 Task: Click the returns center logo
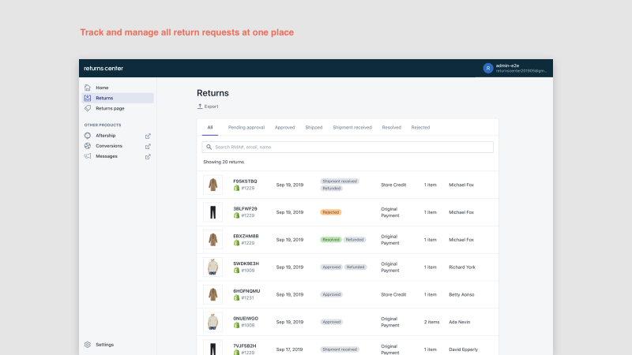(x=103, y=69)
